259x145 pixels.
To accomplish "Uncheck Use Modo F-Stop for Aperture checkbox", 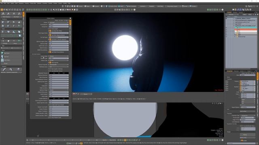I will [50, 39].
